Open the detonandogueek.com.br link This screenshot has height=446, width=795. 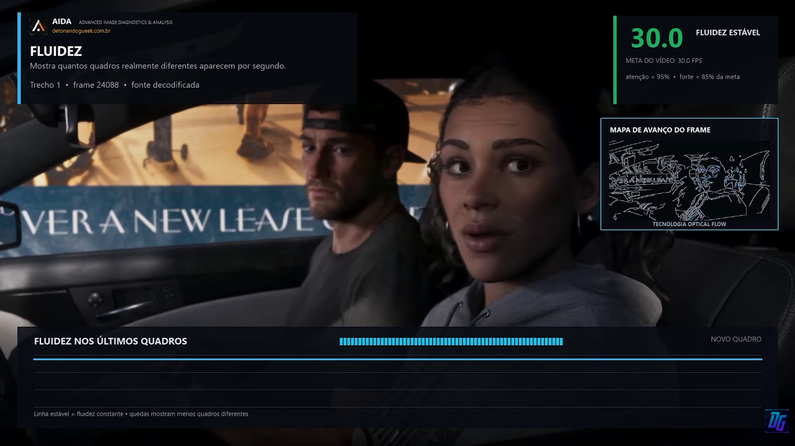click(x=81, y=31)
